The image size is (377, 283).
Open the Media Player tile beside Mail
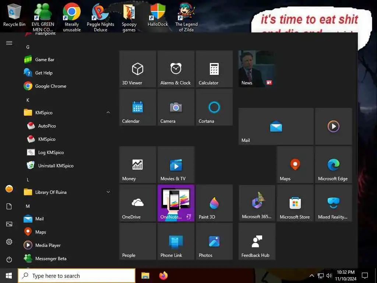pos(333,126)
